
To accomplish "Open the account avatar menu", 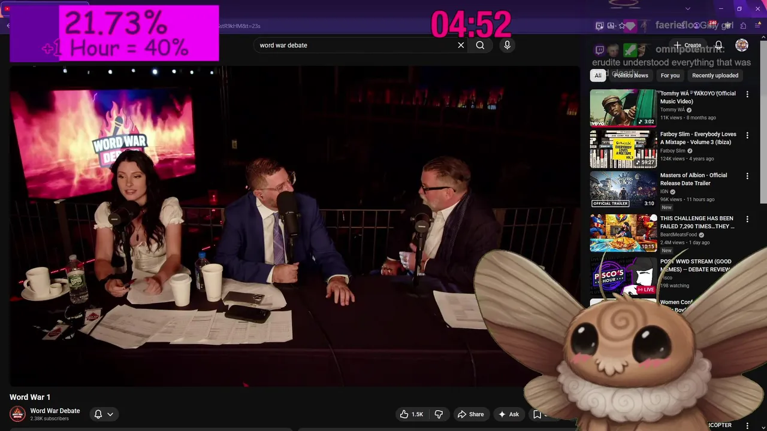I will point(742,45).
